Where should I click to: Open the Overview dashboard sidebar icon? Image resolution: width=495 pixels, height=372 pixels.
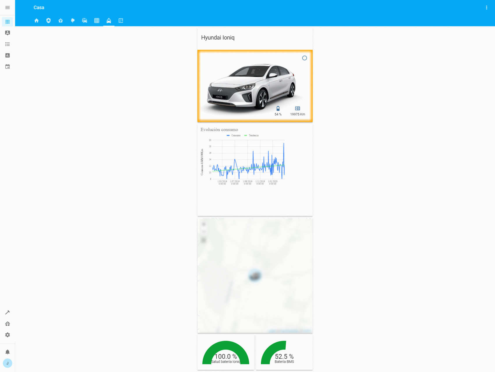8,22
